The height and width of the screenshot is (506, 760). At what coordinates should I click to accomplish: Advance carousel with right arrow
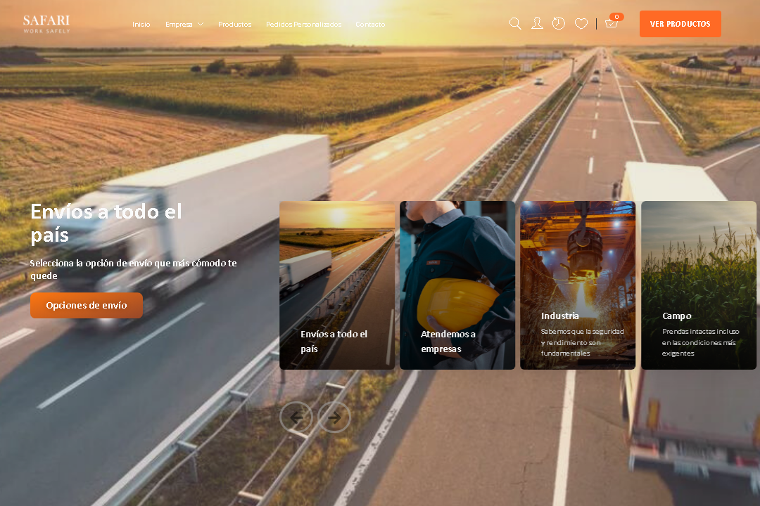pyautogui.click(x=334, y=417)
